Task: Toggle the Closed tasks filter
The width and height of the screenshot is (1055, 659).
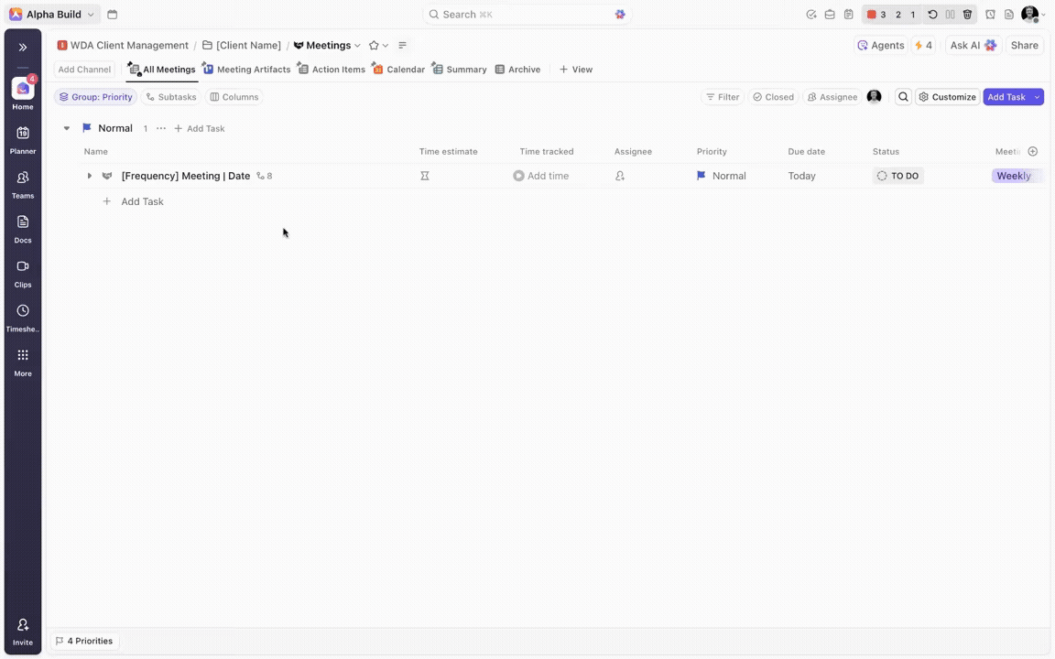Action: [773, 97]
